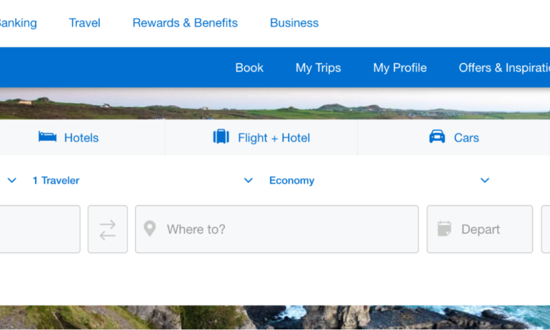Open the Book menu item
The image size is (550, 330).
[x=249, y=68]
